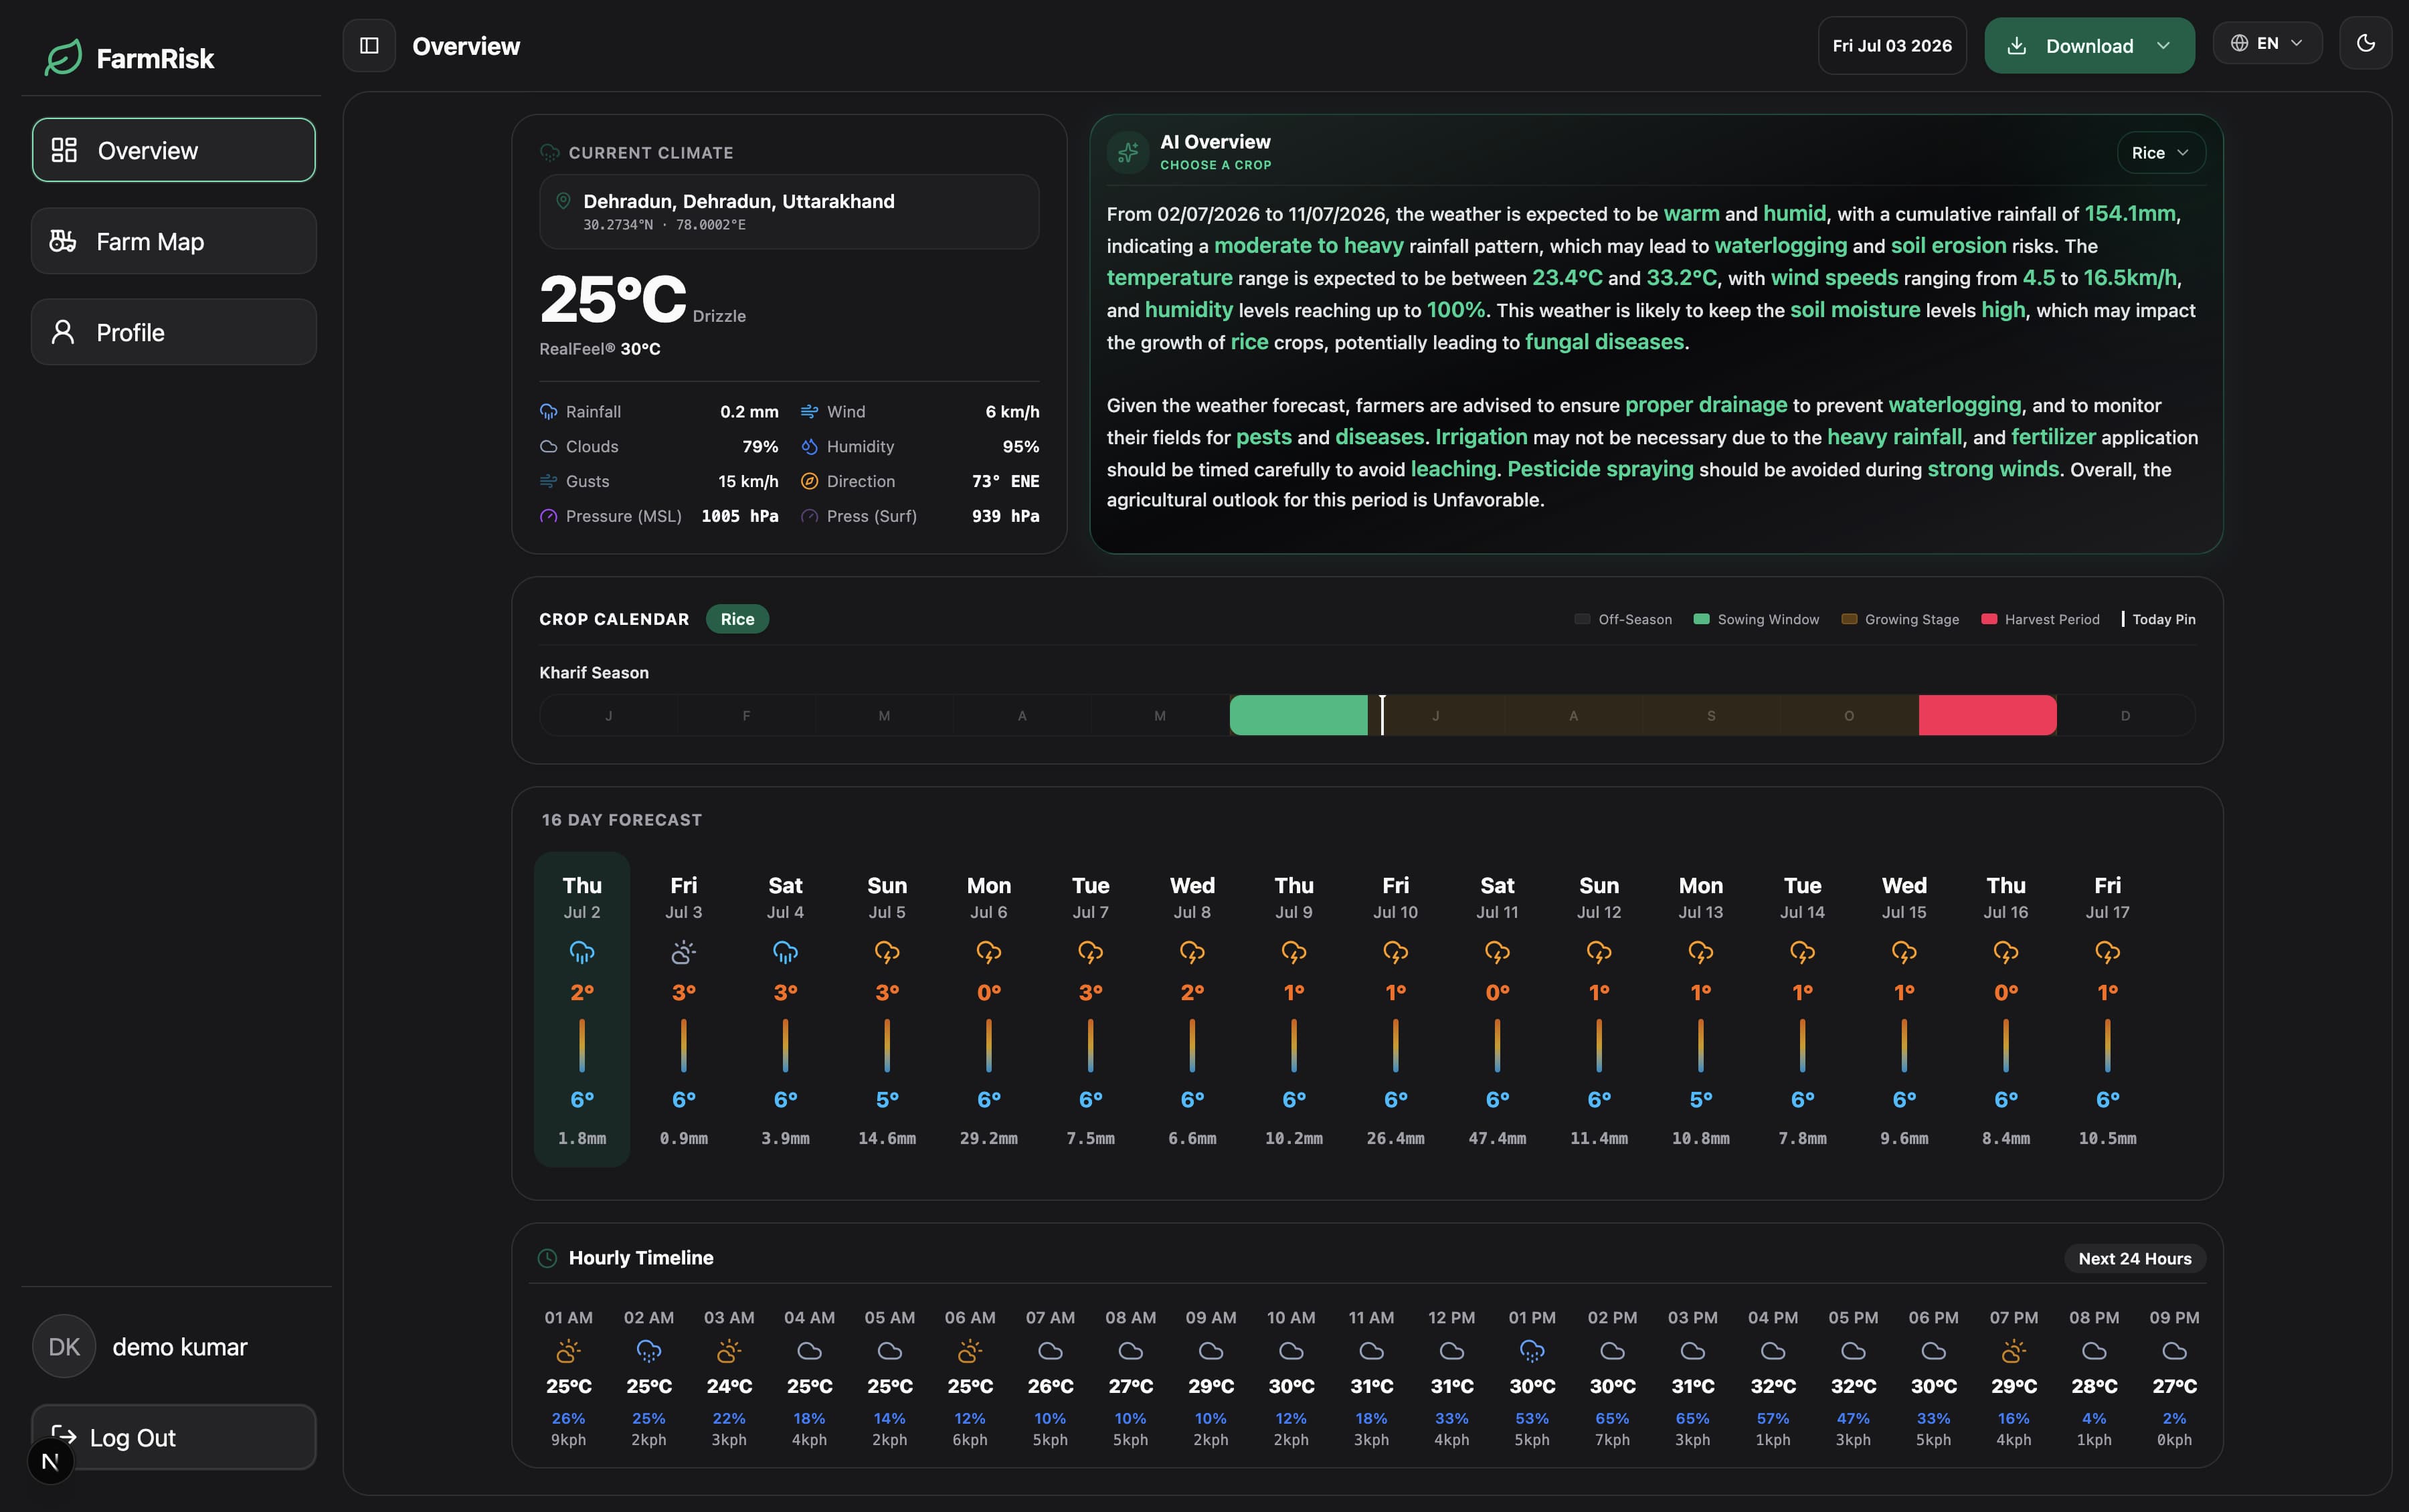2409x1512 pixels.
Task: Click the Log Out button
Action: (x=174, y=1437)
